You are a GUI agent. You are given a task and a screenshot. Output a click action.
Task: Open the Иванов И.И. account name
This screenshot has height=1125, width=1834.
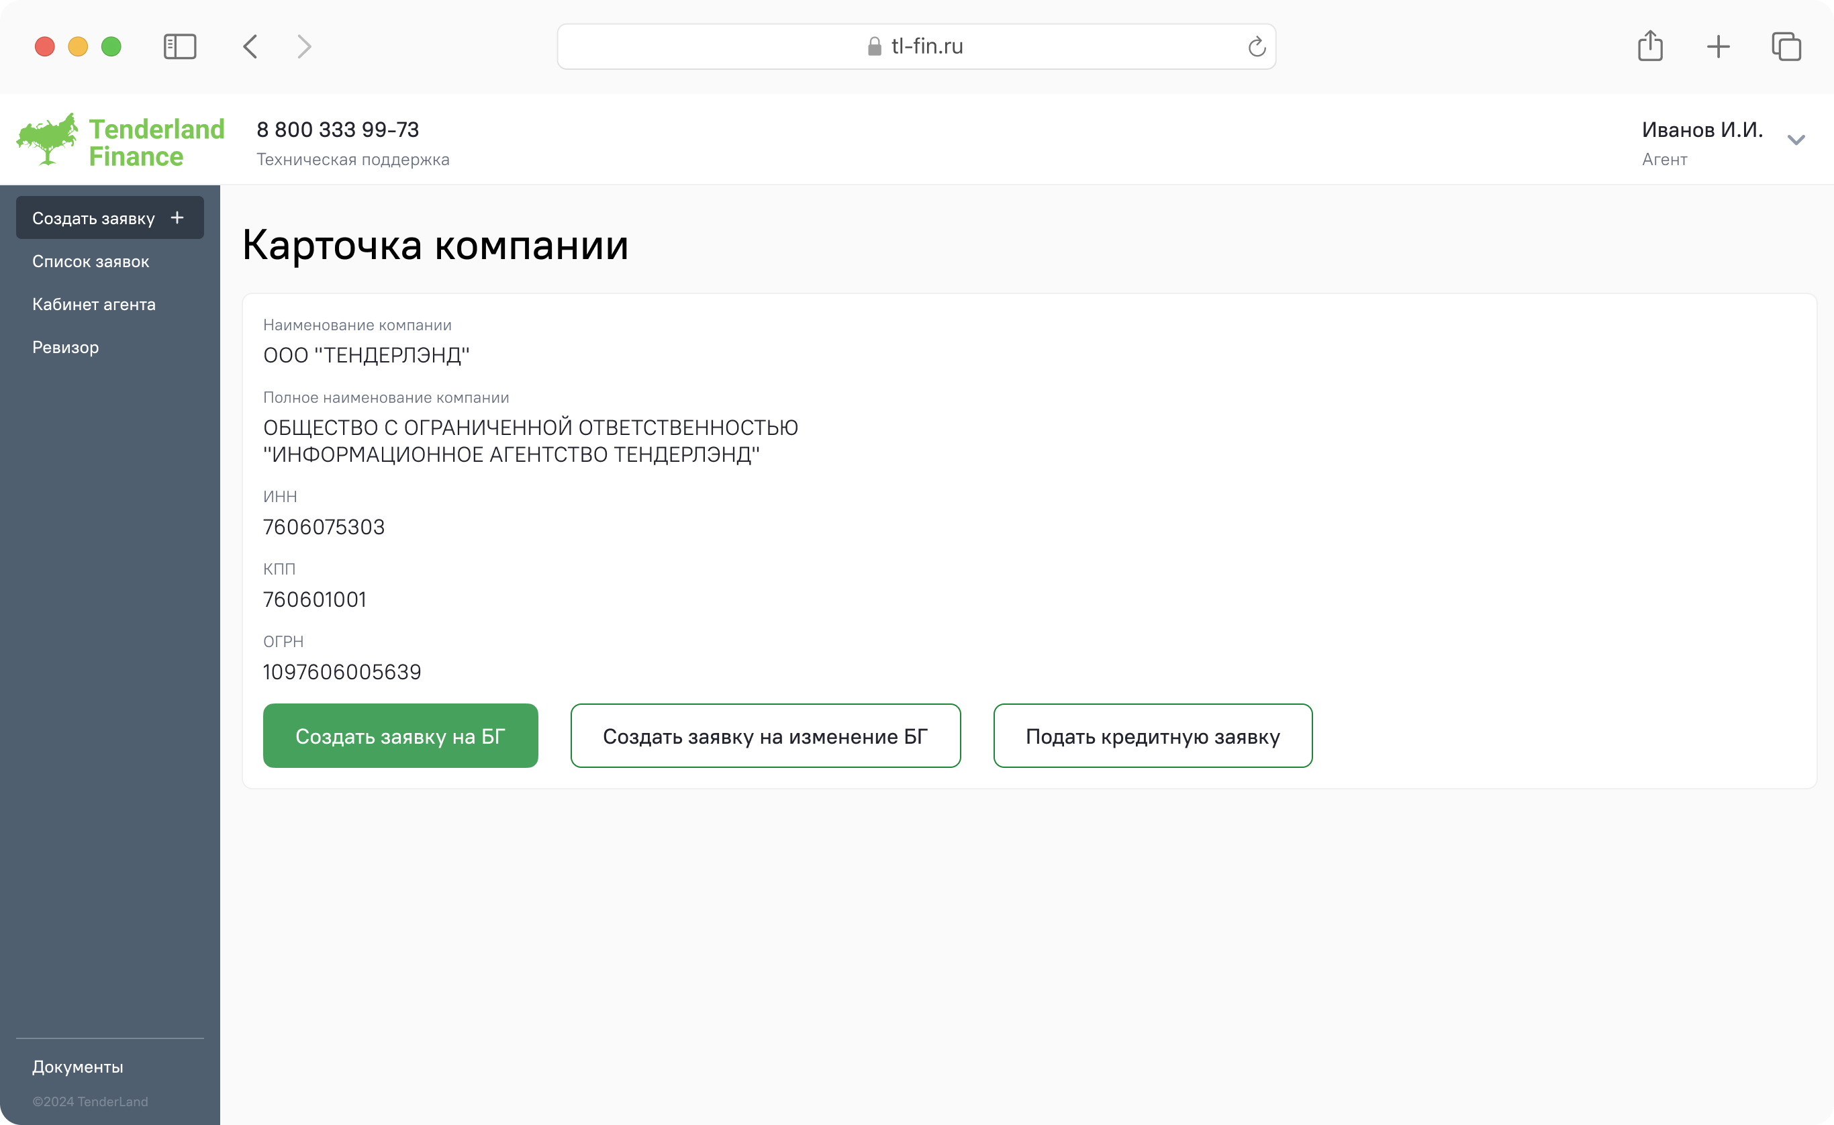pyautogui.click(x=1702, y=130)
